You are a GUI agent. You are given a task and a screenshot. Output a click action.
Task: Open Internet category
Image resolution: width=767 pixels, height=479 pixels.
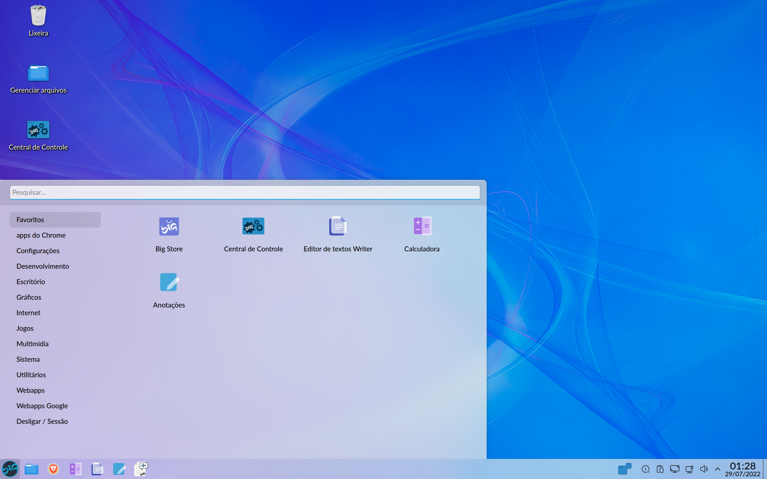[x=55, y=313]
